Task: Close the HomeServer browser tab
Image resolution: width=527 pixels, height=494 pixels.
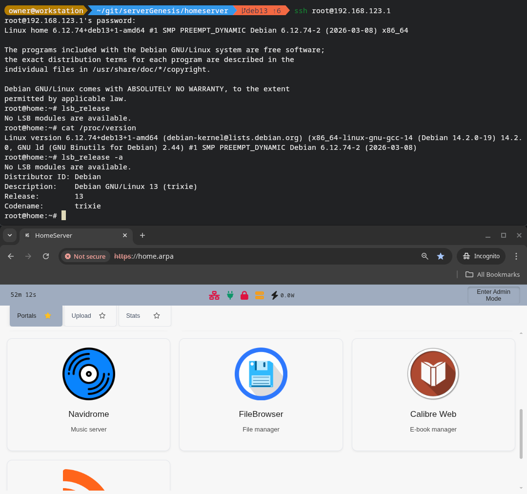Action: point(125,235)
